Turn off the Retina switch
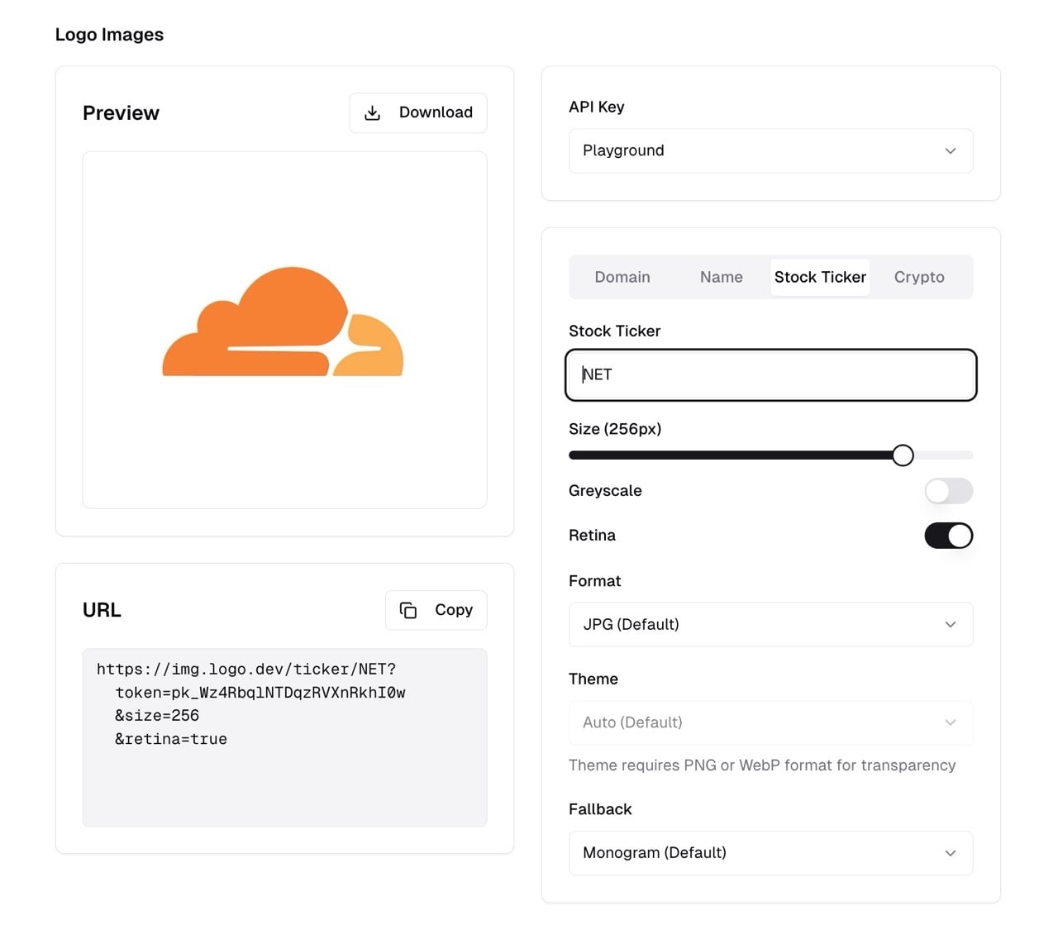Screen dimensions: 1058x939 tap(948, 536)
